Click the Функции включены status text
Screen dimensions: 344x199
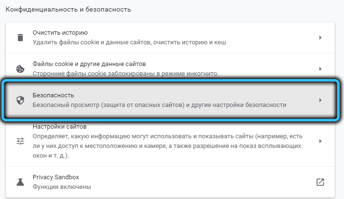(x=62, y=187)
